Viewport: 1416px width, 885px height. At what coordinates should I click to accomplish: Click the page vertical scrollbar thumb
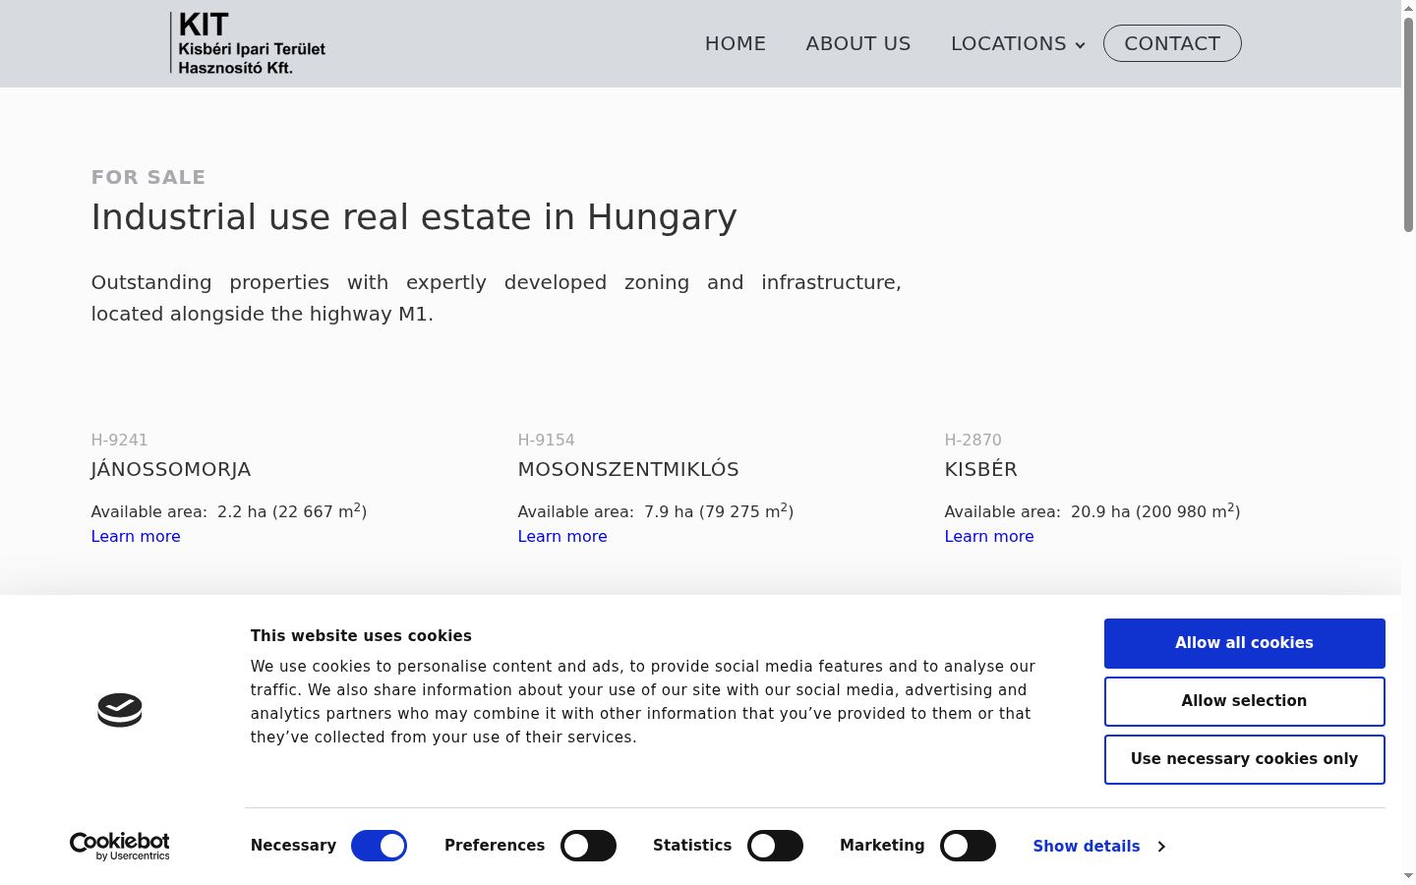coord(1408,125)
